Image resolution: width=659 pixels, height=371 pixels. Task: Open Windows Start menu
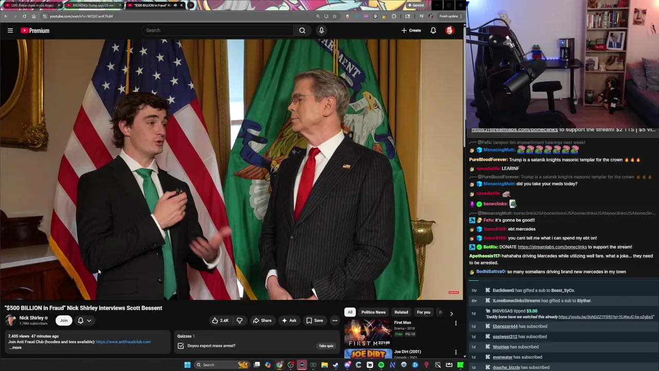(x=187, y=365)
